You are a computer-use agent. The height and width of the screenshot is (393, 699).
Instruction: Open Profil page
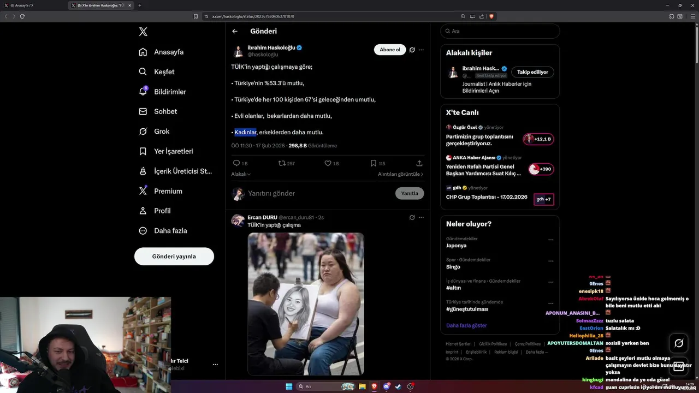155,211
